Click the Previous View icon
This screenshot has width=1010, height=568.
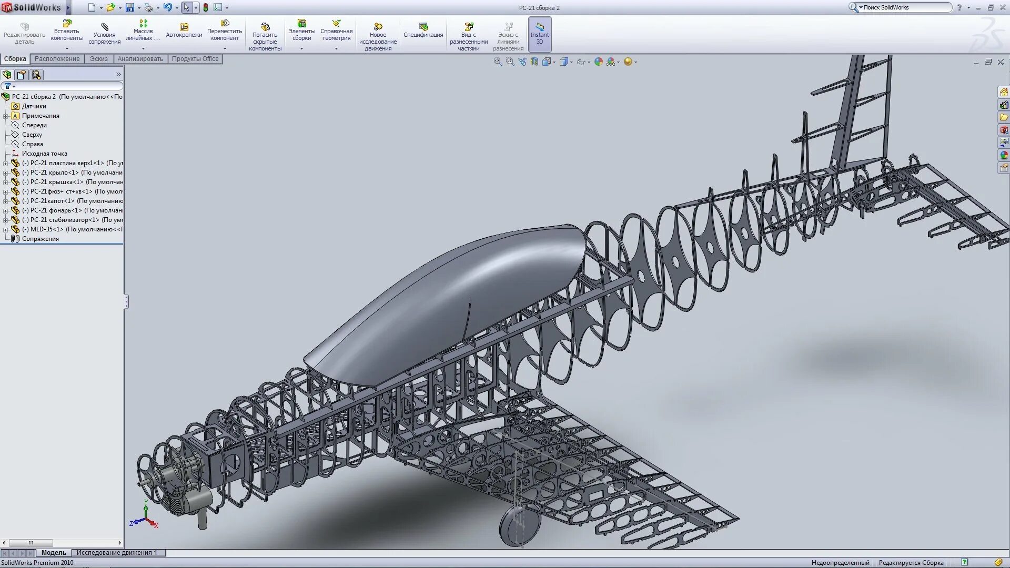click(522, 62)
